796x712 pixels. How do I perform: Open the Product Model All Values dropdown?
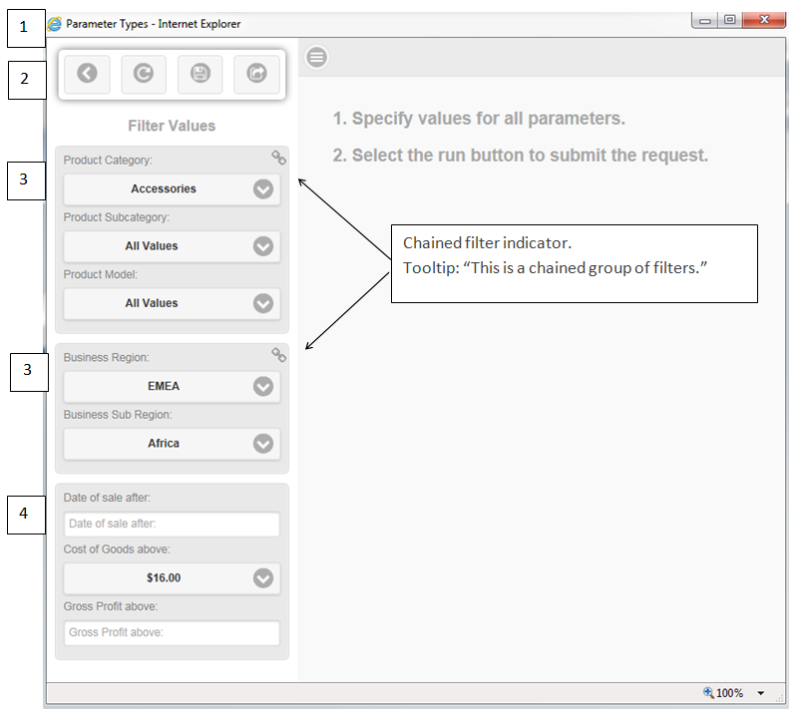172,303
